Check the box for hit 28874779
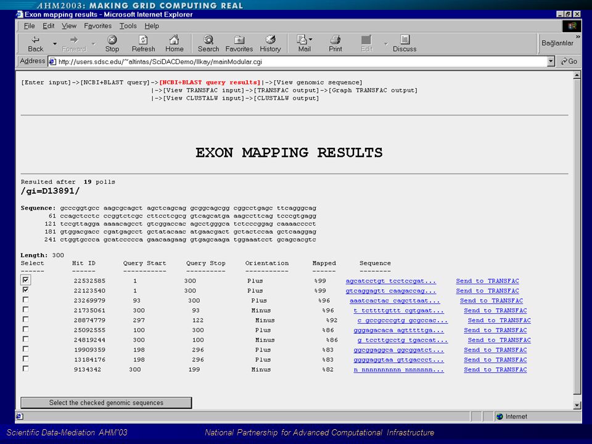 pos(25,319)
